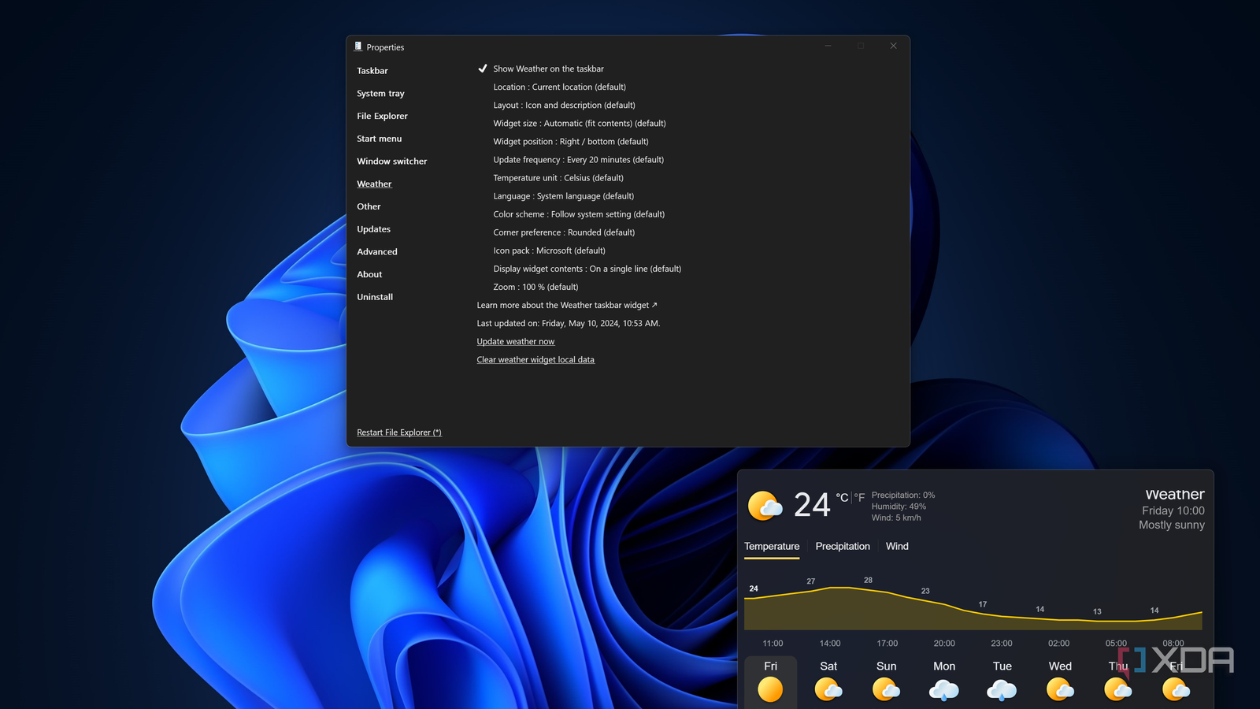1260x709 pixels.
Task: Click the Properties window title bar icon
Action: coord(358,46)
